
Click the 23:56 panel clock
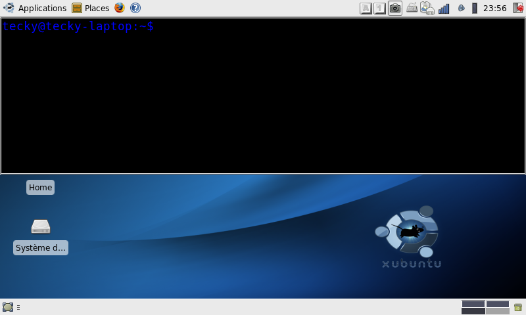495,8
